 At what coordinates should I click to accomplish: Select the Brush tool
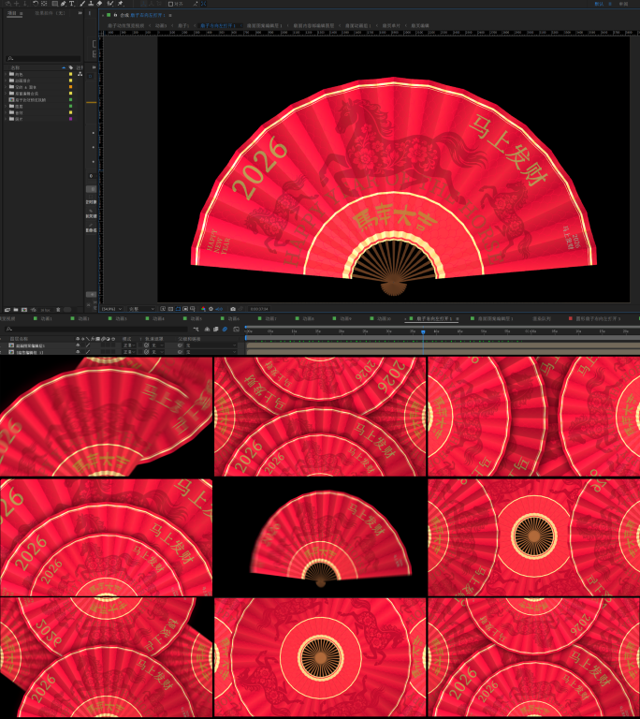pyautogui.click(x=81, y=4)
